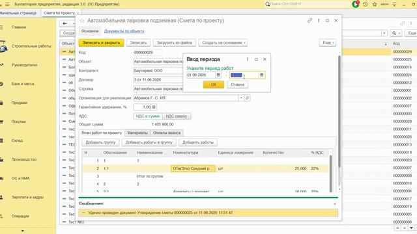The image size is (417, 234).
Task: Open the notifications bell icon
Action: pos(356,4)
